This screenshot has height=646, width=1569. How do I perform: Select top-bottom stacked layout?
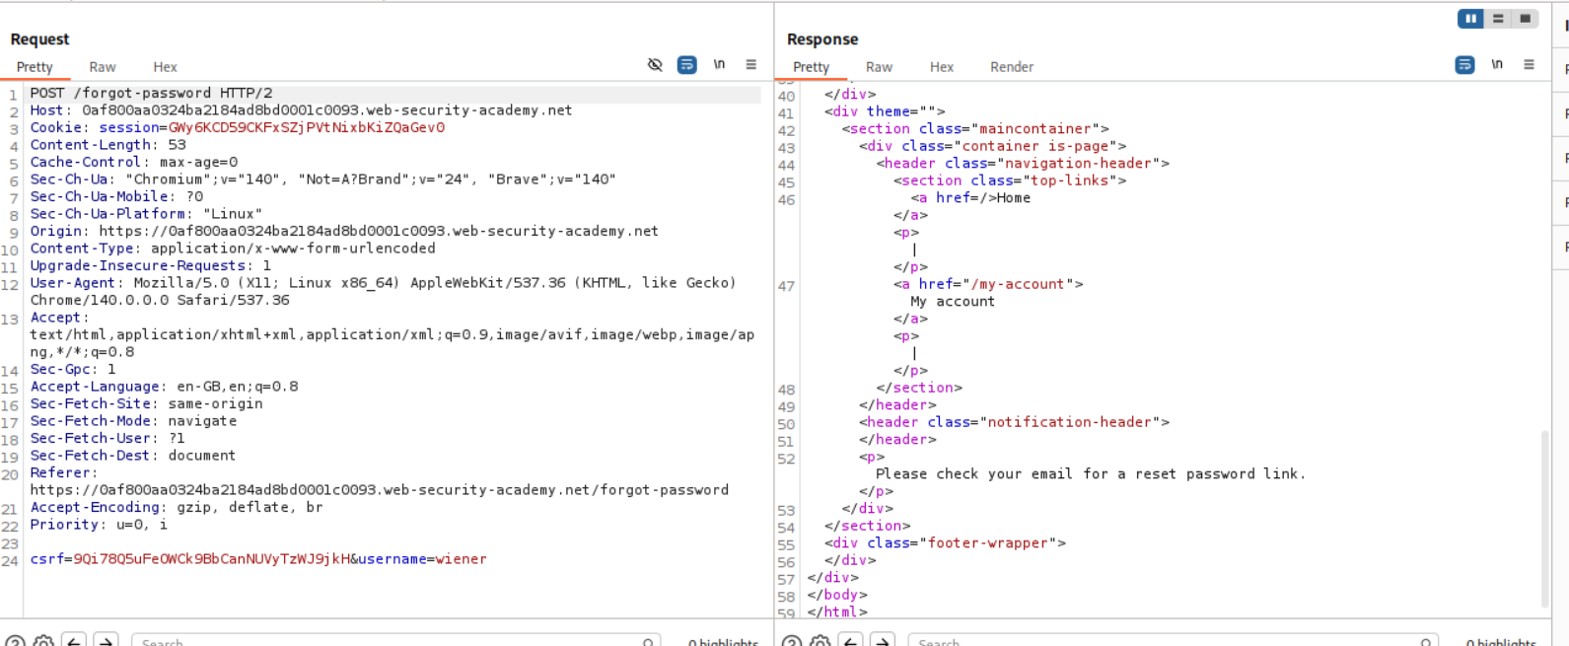[x=1498, y=19]
